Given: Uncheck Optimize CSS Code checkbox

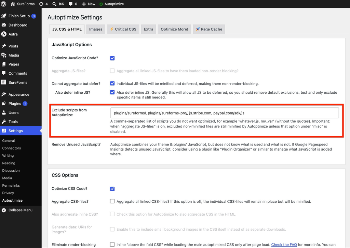Looking at the screenshot, I should 112,189.
